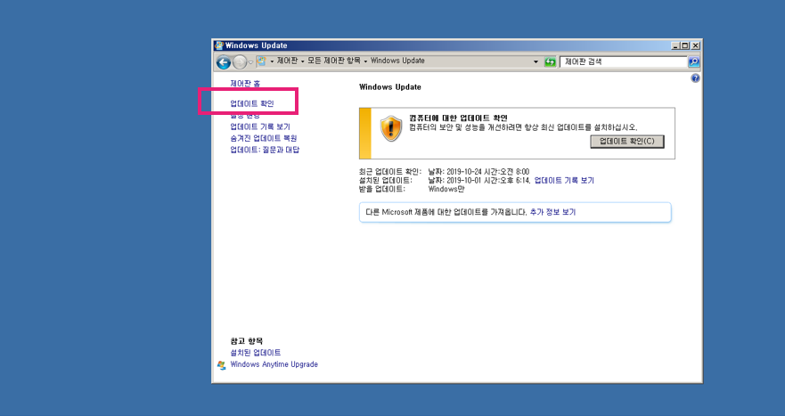The image size is (785, 416).
Task: Open 업데이트: 질문과 대답 link
Action: point(265,150)
